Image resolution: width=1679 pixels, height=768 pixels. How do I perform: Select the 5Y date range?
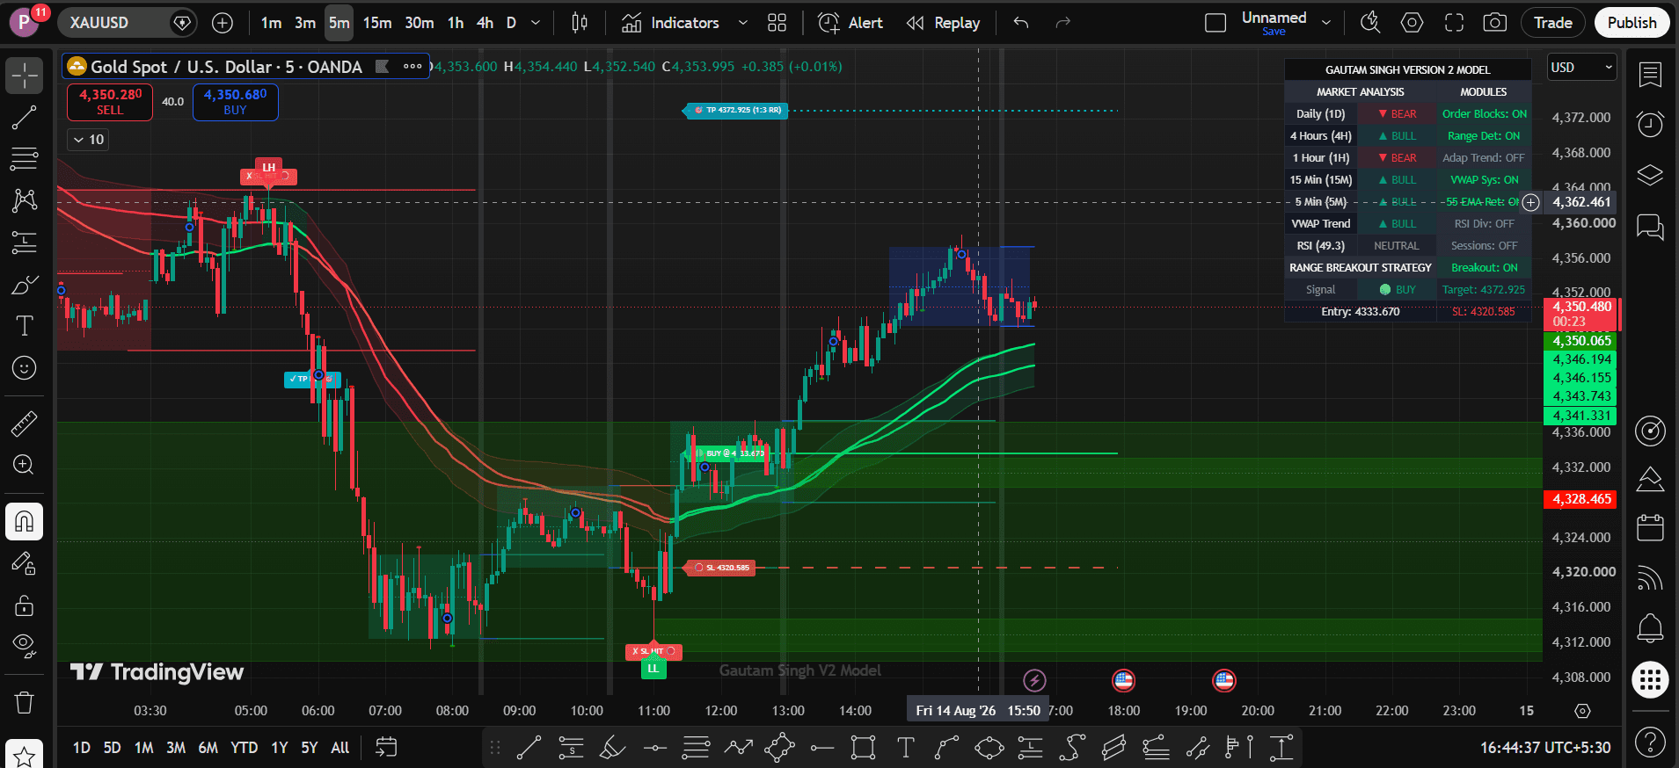coord(310,748)
